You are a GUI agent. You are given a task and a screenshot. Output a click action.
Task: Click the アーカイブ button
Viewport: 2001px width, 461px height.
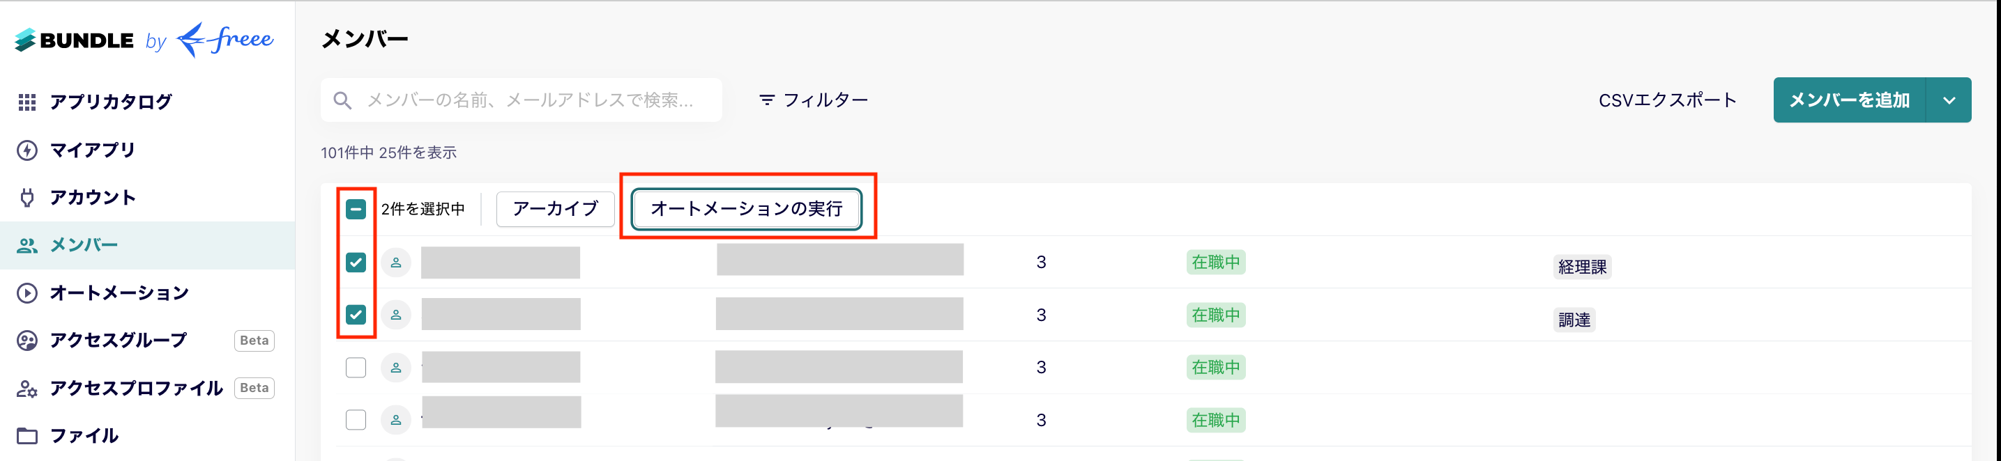tap(556, 209)
